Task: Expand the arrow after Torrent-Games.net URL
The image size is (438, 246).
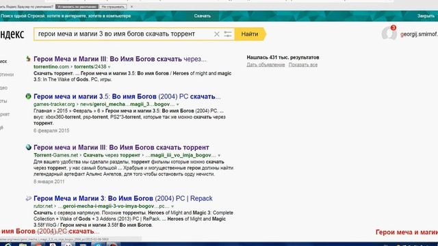Action: 219,155
